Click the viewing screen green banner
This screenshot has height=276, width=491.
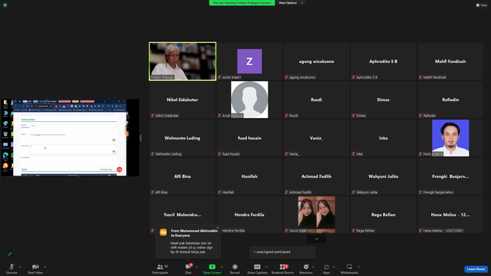242,3
